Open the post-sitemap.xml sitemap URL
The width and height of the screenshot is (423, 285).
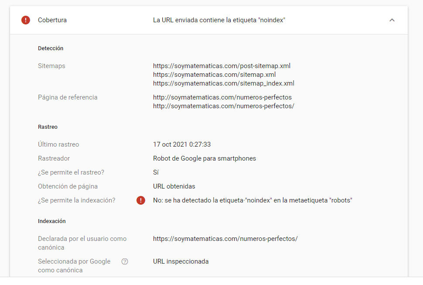222,66
